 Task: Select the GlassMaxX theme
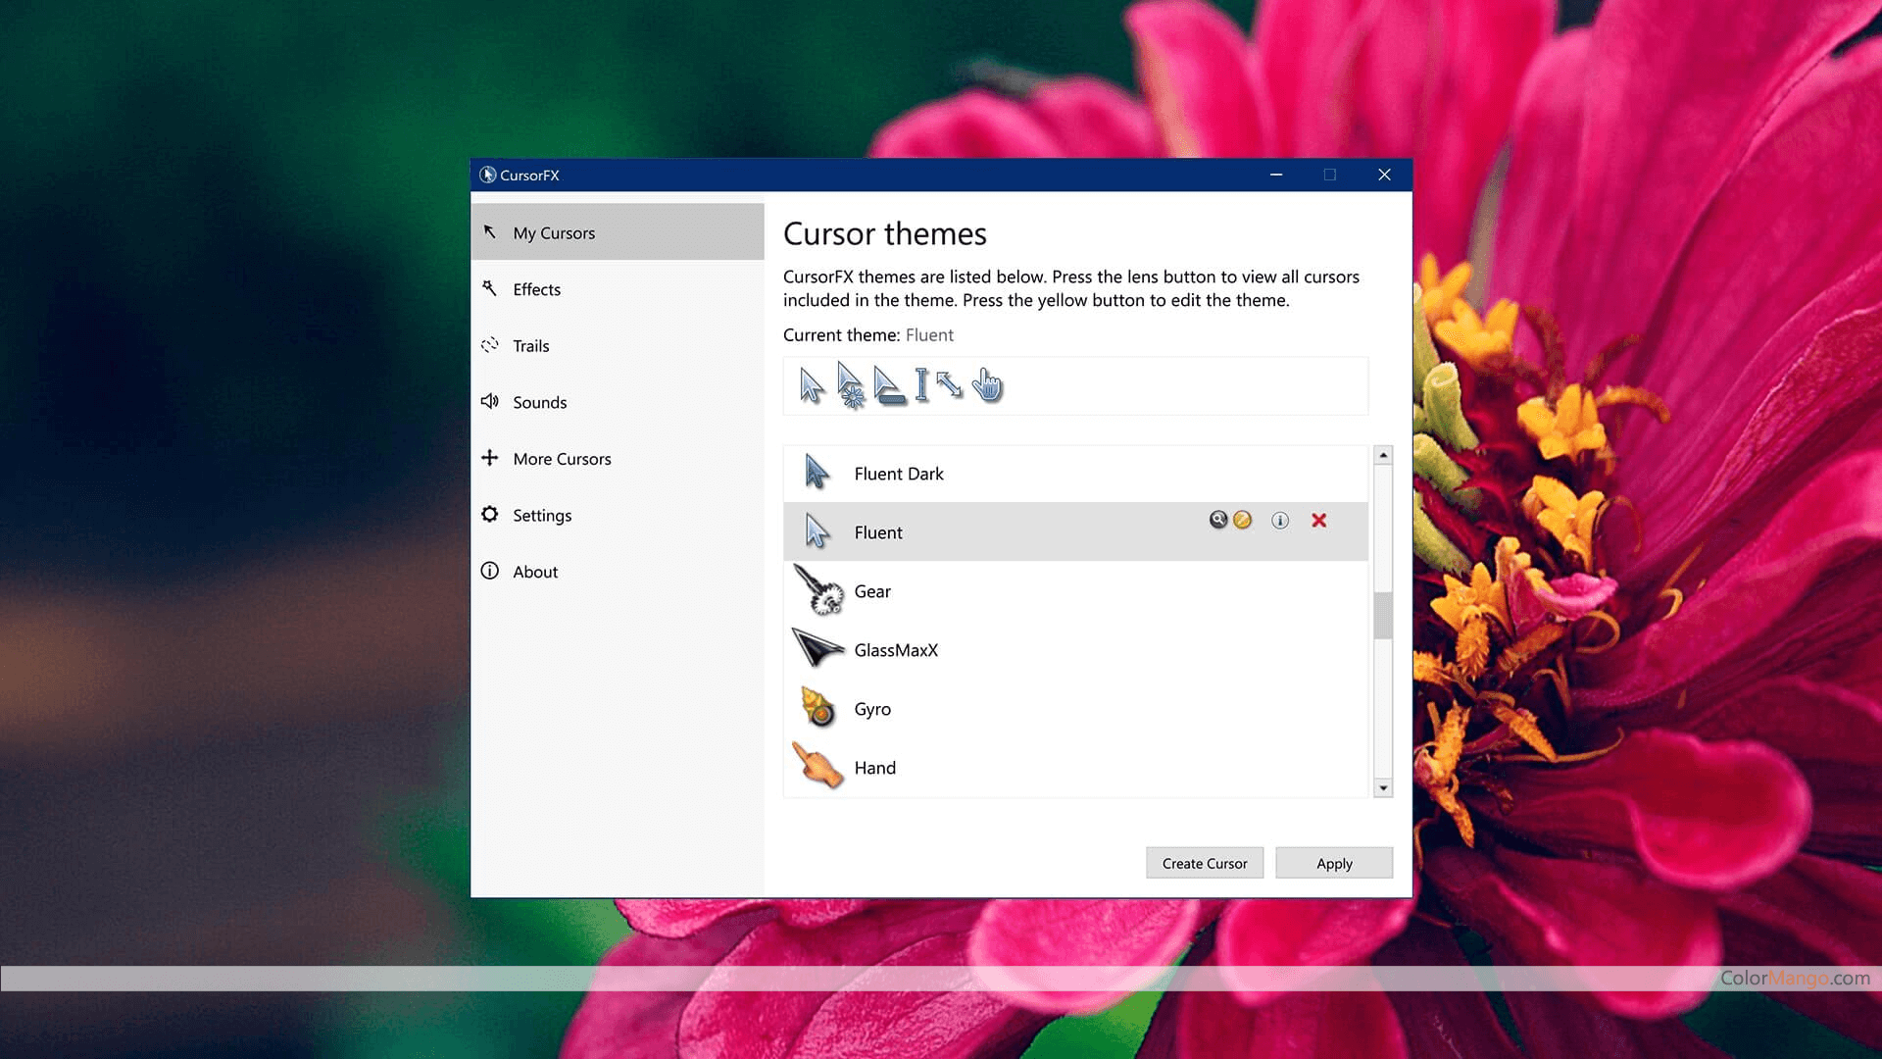(1075, 650)
